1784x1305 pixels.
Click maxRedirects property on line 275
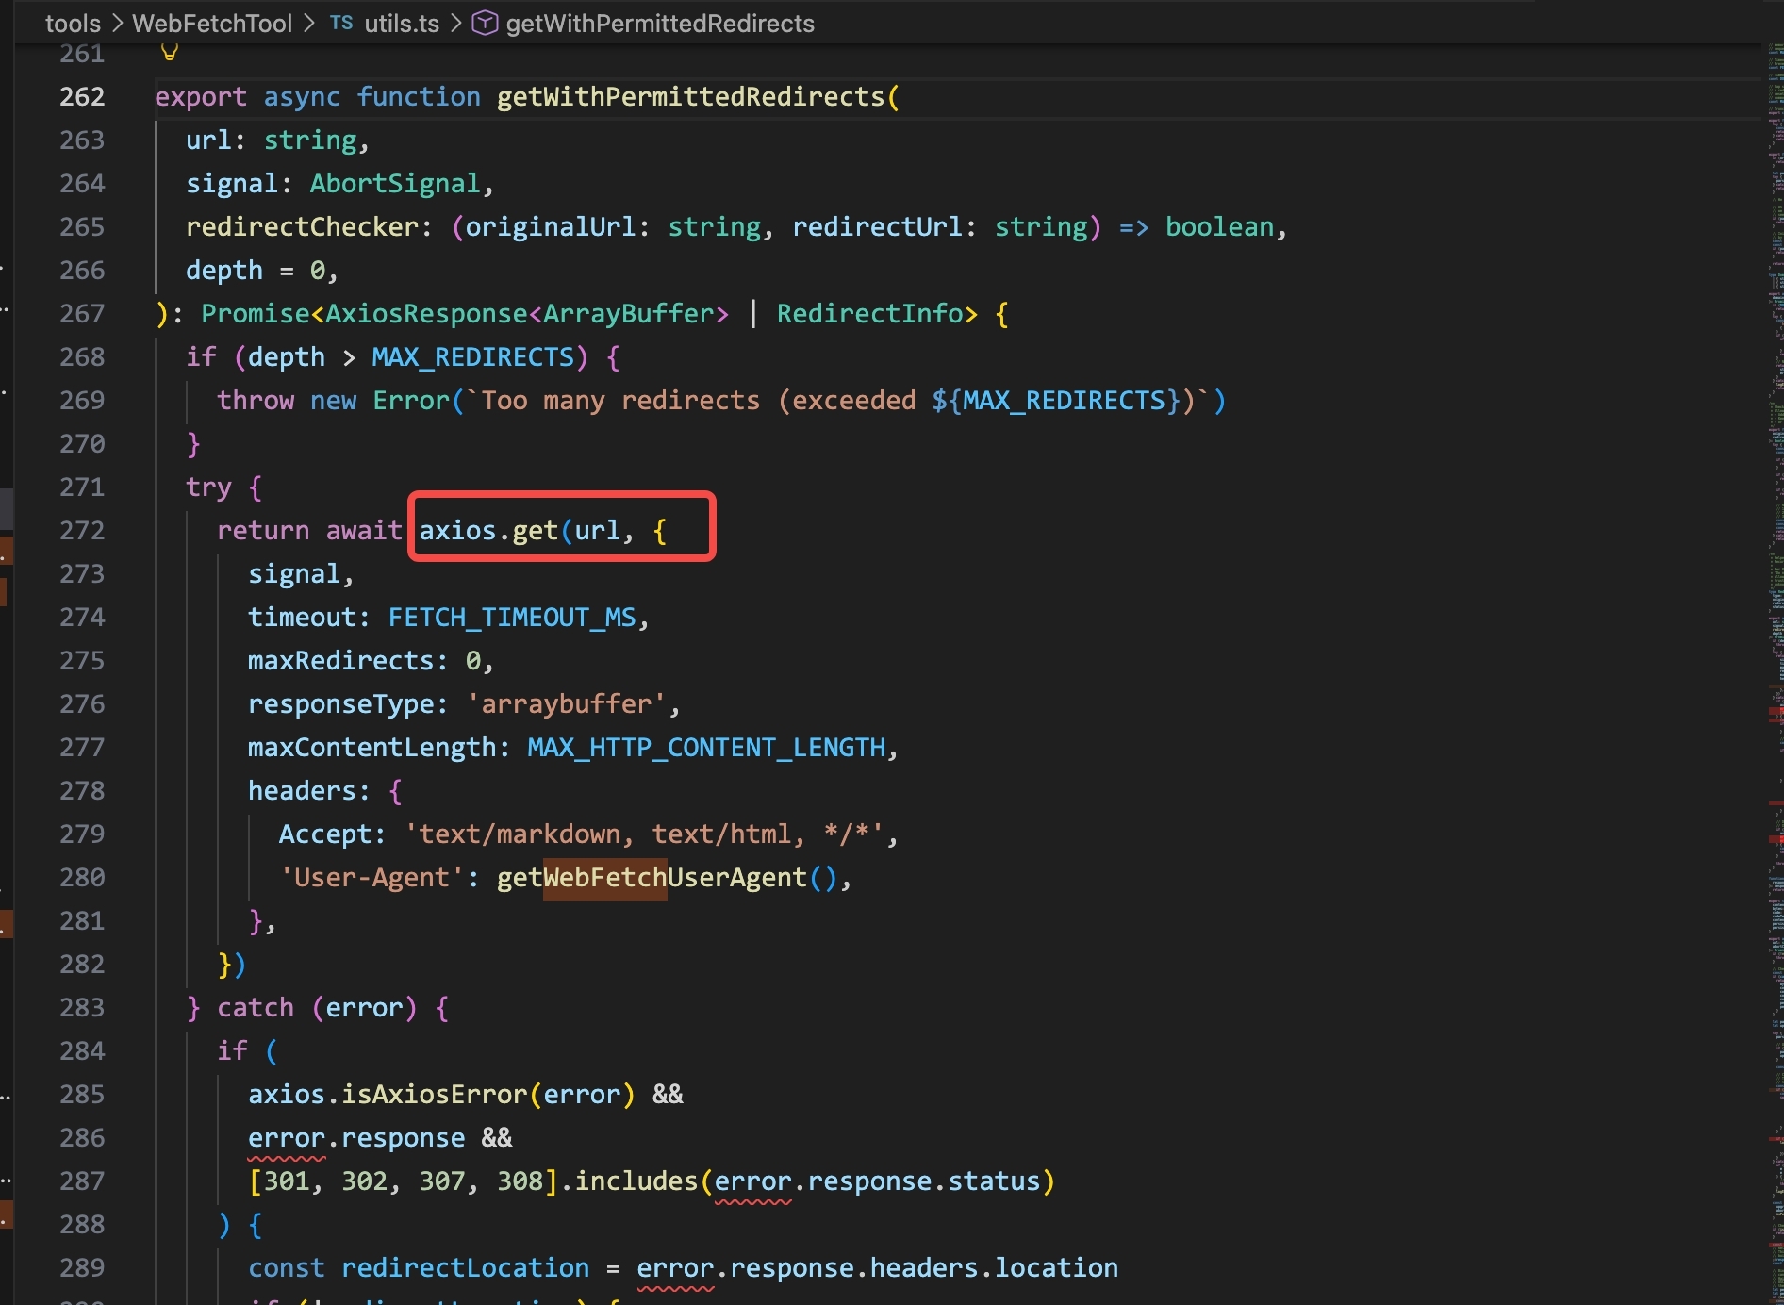(340, 661)
